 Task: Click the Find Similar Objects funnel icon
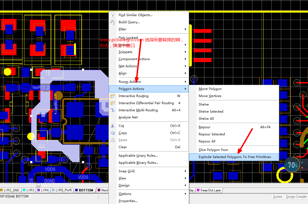[113, 15]
